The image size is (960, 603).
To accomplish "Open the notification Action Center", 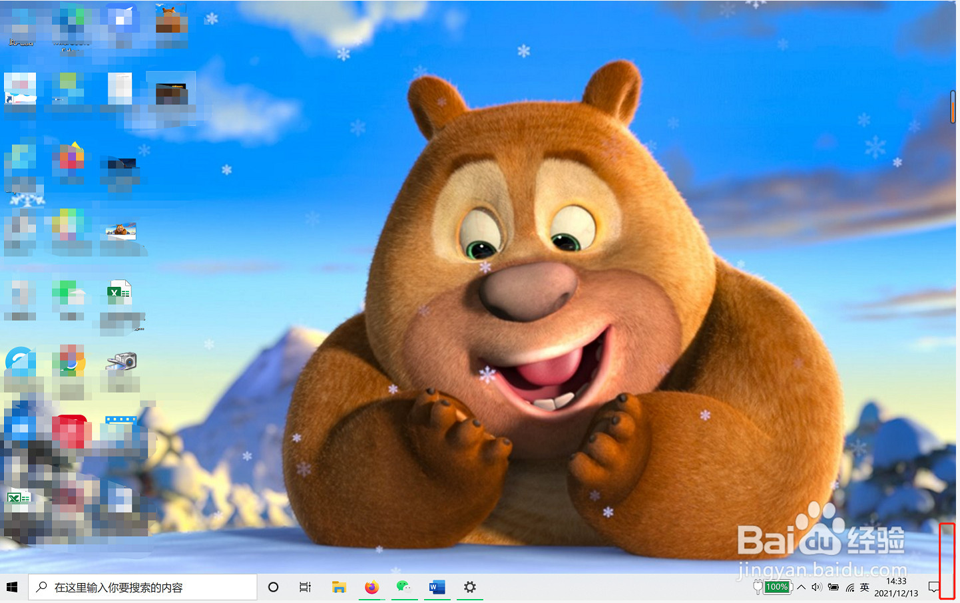I will click(933, 587).
